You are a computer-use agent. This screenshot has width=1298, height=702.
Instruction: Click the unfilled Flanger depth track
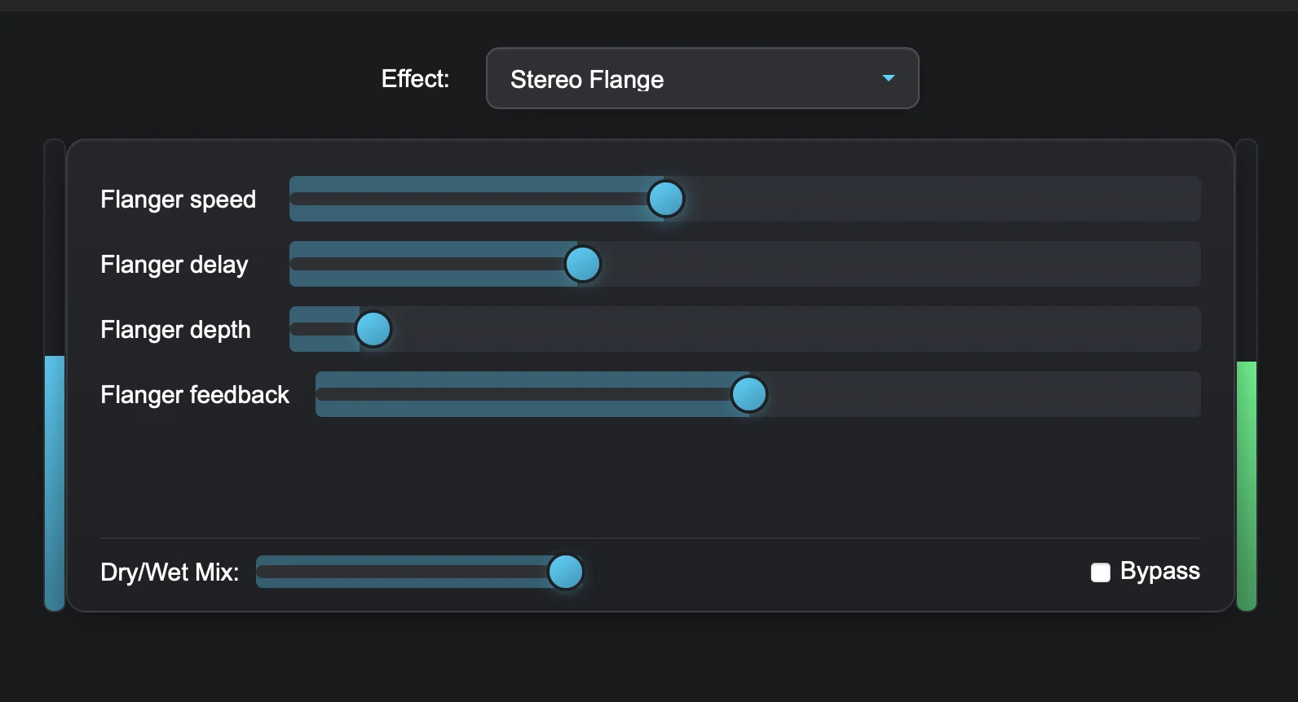pyautogui.click(x=797, y=329)
